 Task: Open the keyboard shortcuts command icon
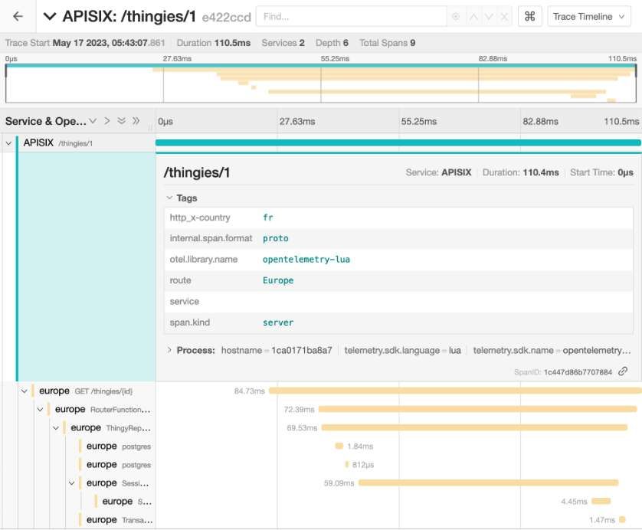point(529,16)
